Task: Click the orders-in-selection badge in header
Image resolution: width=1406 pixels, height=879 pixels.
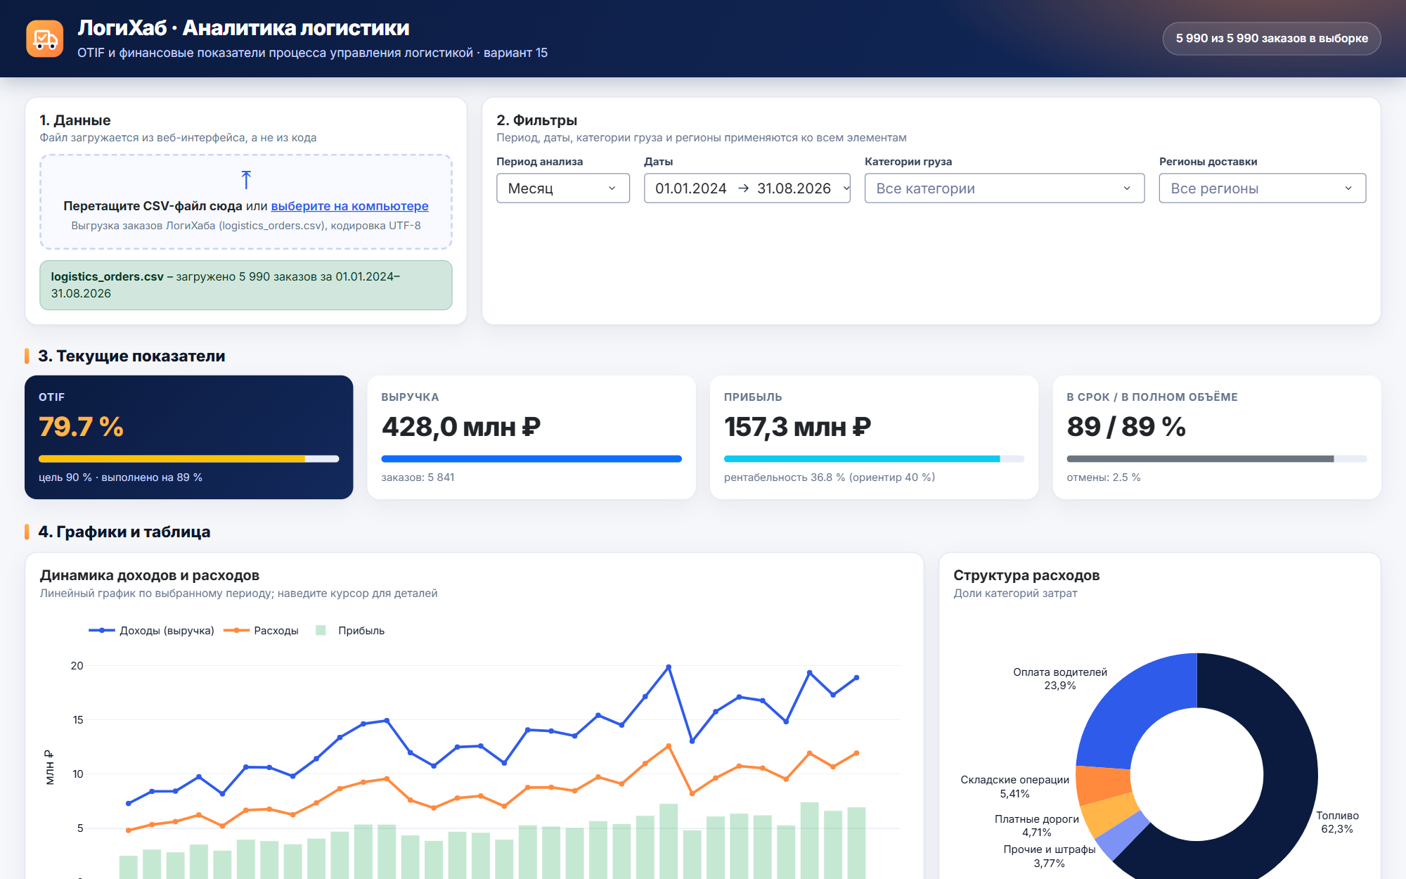Action: pyautogui.click(x=1272, y=39)
